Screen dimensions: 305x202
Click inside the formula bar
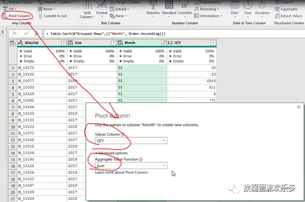pyautogui.click(x=174, y=34)
